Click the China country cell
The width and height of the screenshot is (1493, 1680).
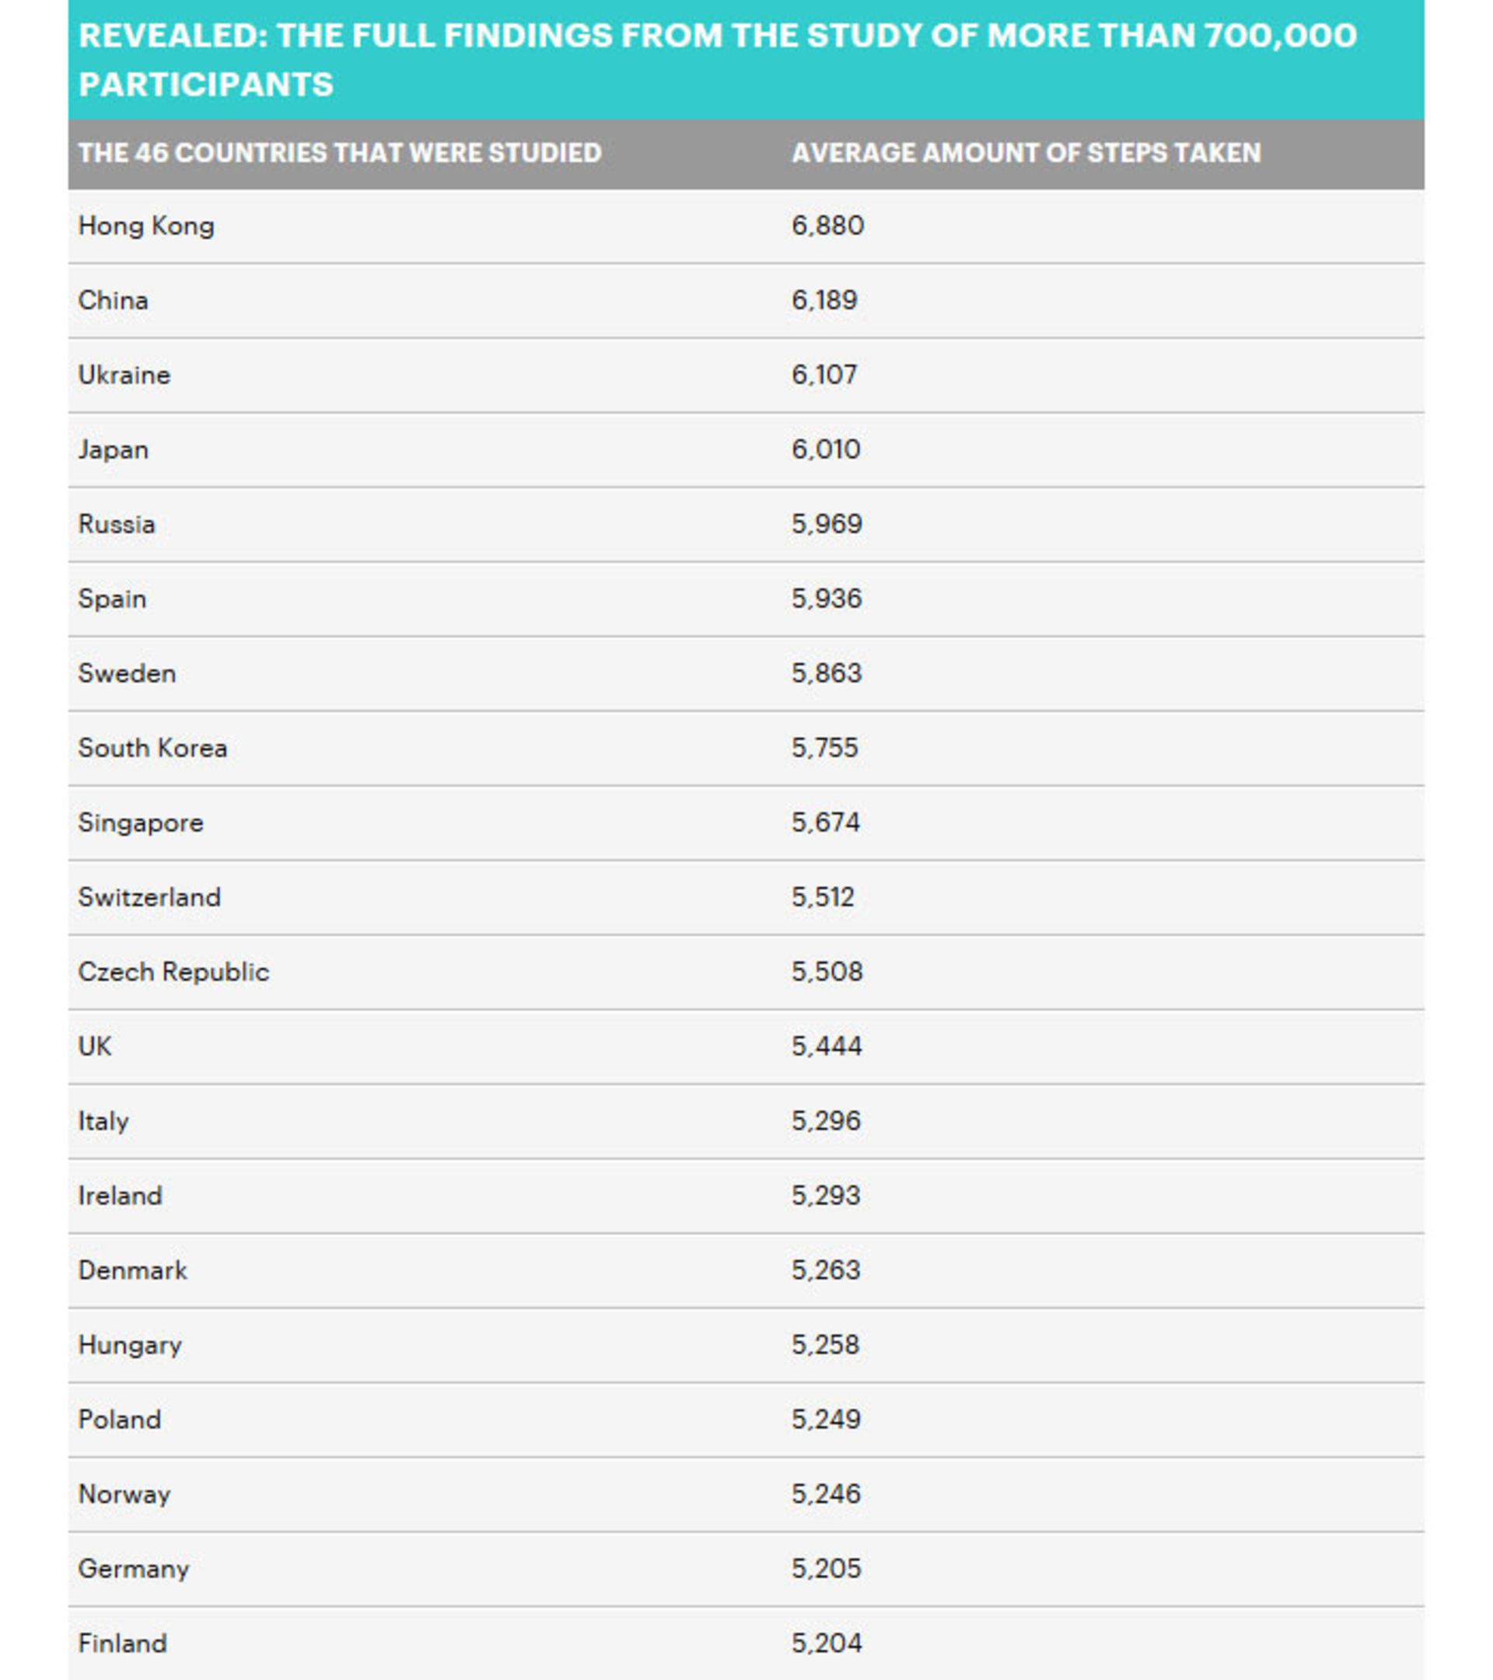(x=114, y=300)
